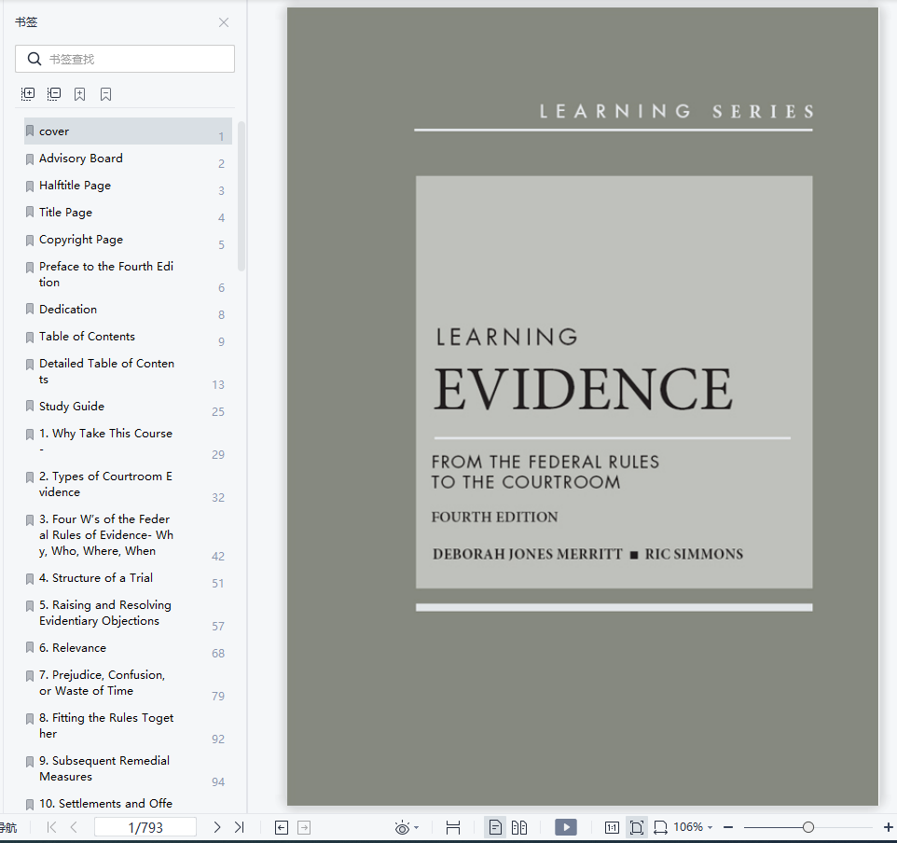The width and height of the screenshot is (897, 843).
Task: Go back to the previous view
Action: [x=282, y=827]
